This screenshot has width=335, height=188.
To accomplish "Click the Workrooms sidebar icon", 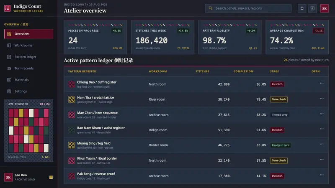I will point(9,46).
